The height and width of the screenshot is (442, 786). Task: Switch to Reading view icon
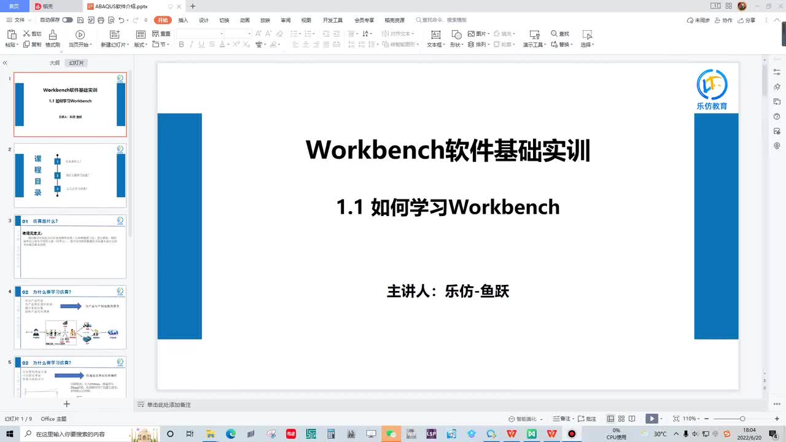point(632,419)
